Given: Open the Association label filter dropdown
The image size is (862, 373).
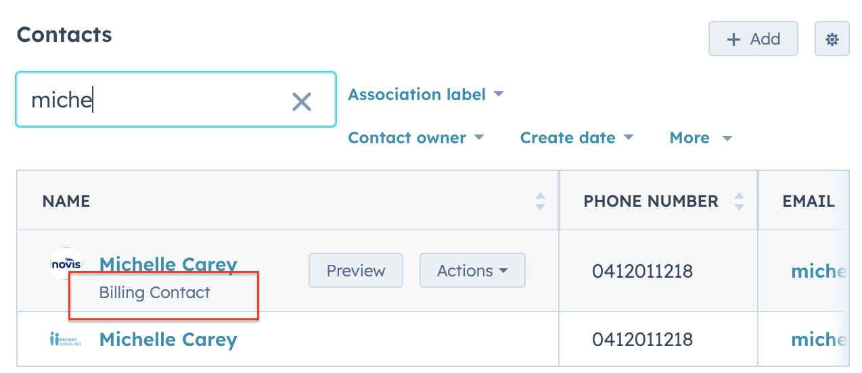Looking at the screenshot, I should pos(426,95).
